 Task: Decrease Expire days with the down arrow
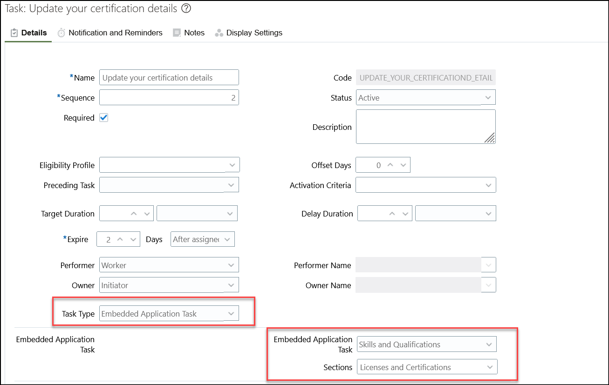point(133,239)
